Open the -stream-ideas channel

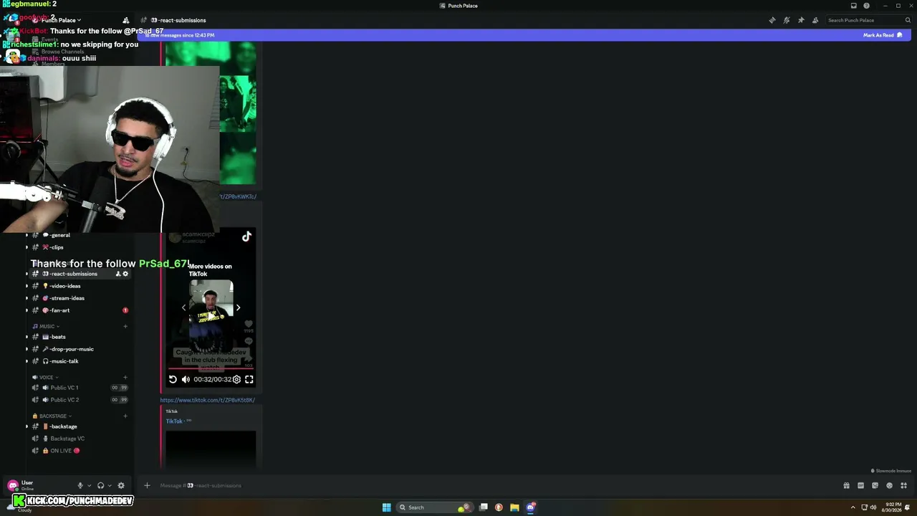point(79,298)
